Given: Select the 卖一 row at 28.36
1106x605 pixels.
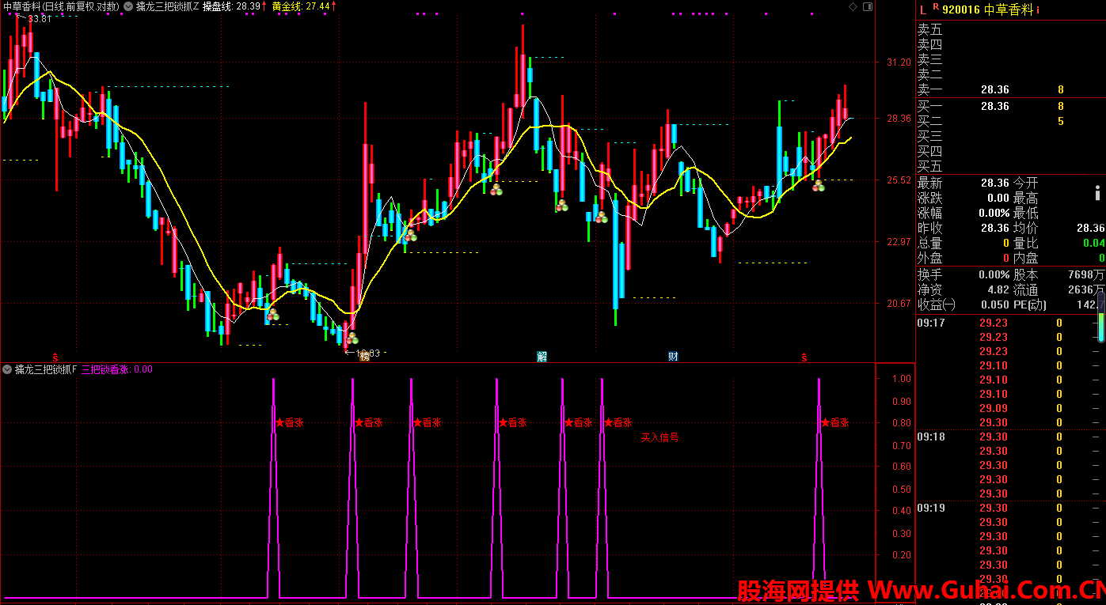Looking at the screenshot, I should [1010, 90].
